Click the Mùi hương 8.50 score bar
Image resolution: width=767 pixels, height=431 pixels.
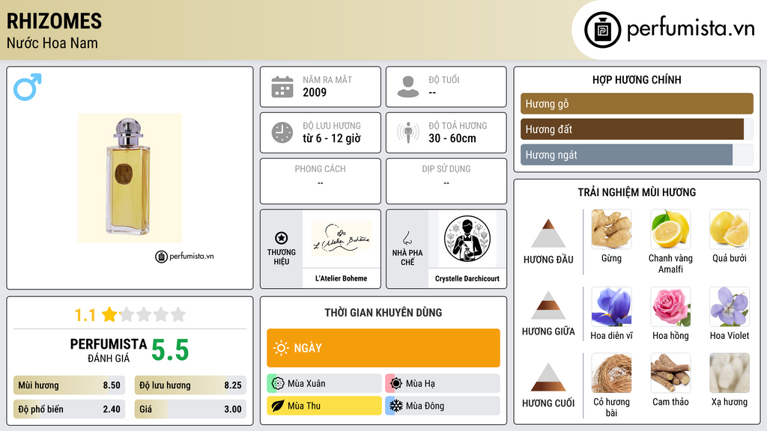69,385
